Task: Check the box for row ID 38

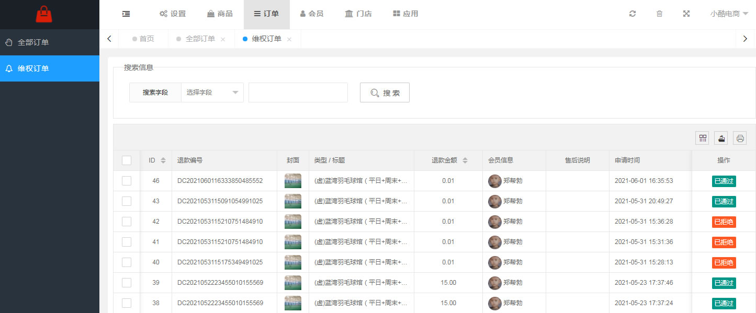Action: [127, 303]
